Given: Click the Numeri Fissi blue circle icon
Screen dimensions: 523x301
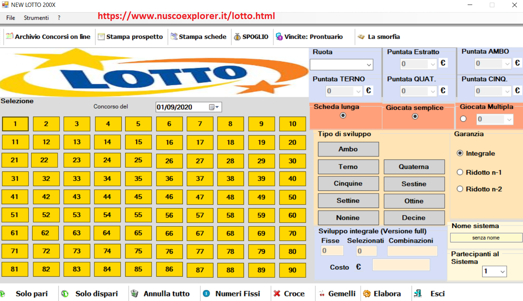Looking at the screenshot, I should point(207,294).
